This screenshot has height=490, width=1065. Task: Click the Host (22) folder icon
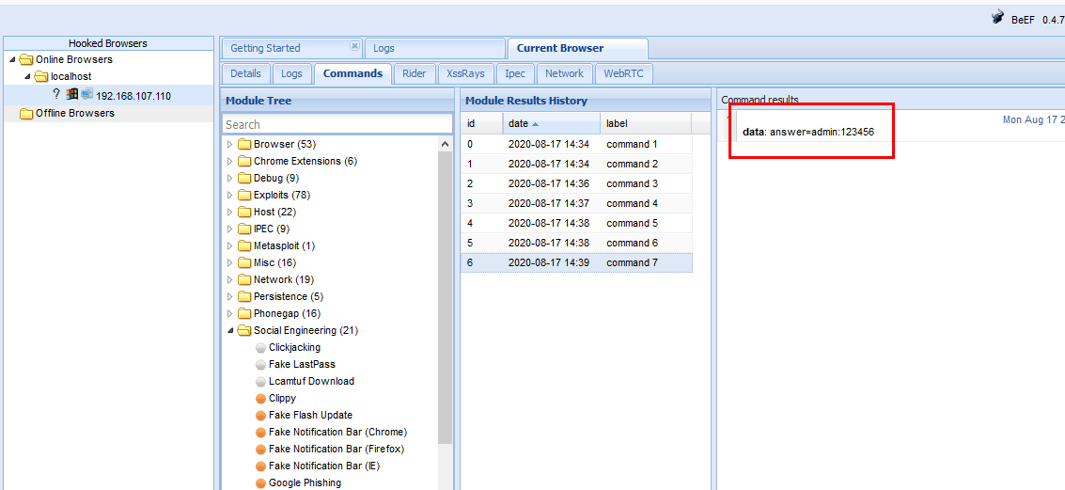tap(243, 213)
